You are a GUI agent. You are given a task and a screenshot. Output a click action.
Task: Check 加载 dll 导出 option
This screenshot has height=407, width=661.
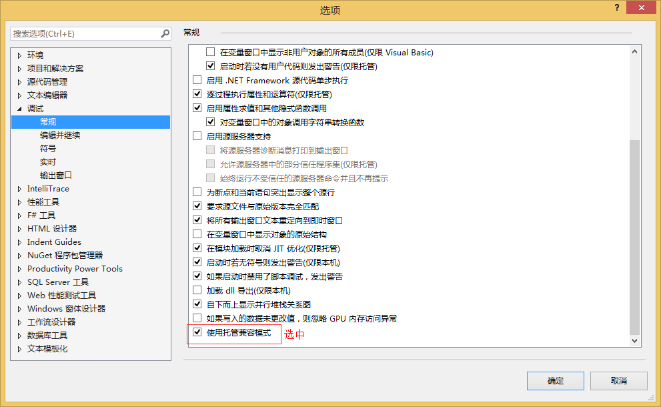197,290
